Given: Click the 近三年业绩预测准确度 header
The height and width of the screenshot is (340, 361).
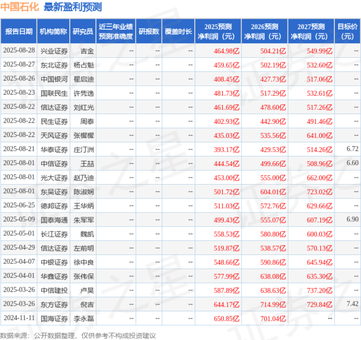Looking at the screenshot, I should [x=116, y=31].
